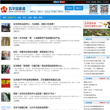110x110 pixels.
Task: Open headline 五华教师"铁饭碗"已被打破
Action: [38, 66]
